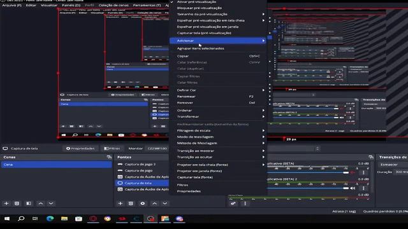This screenshot has height=229, width=408.
Task: Add a new scene with plus icon in Cenas panel
Action: [6, 204]
